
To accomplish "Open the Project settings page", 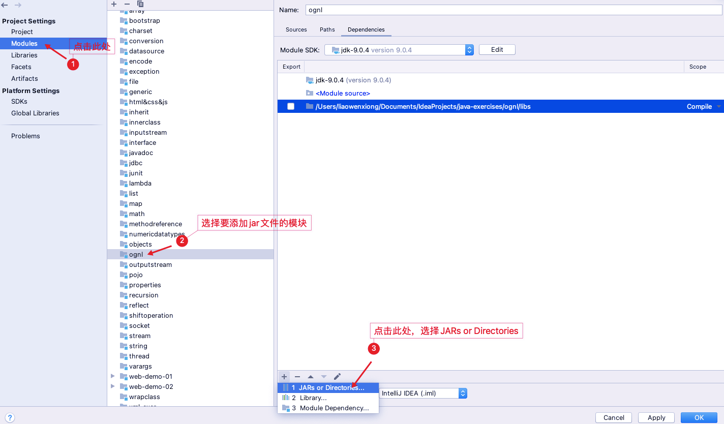I will pos(22,32).
